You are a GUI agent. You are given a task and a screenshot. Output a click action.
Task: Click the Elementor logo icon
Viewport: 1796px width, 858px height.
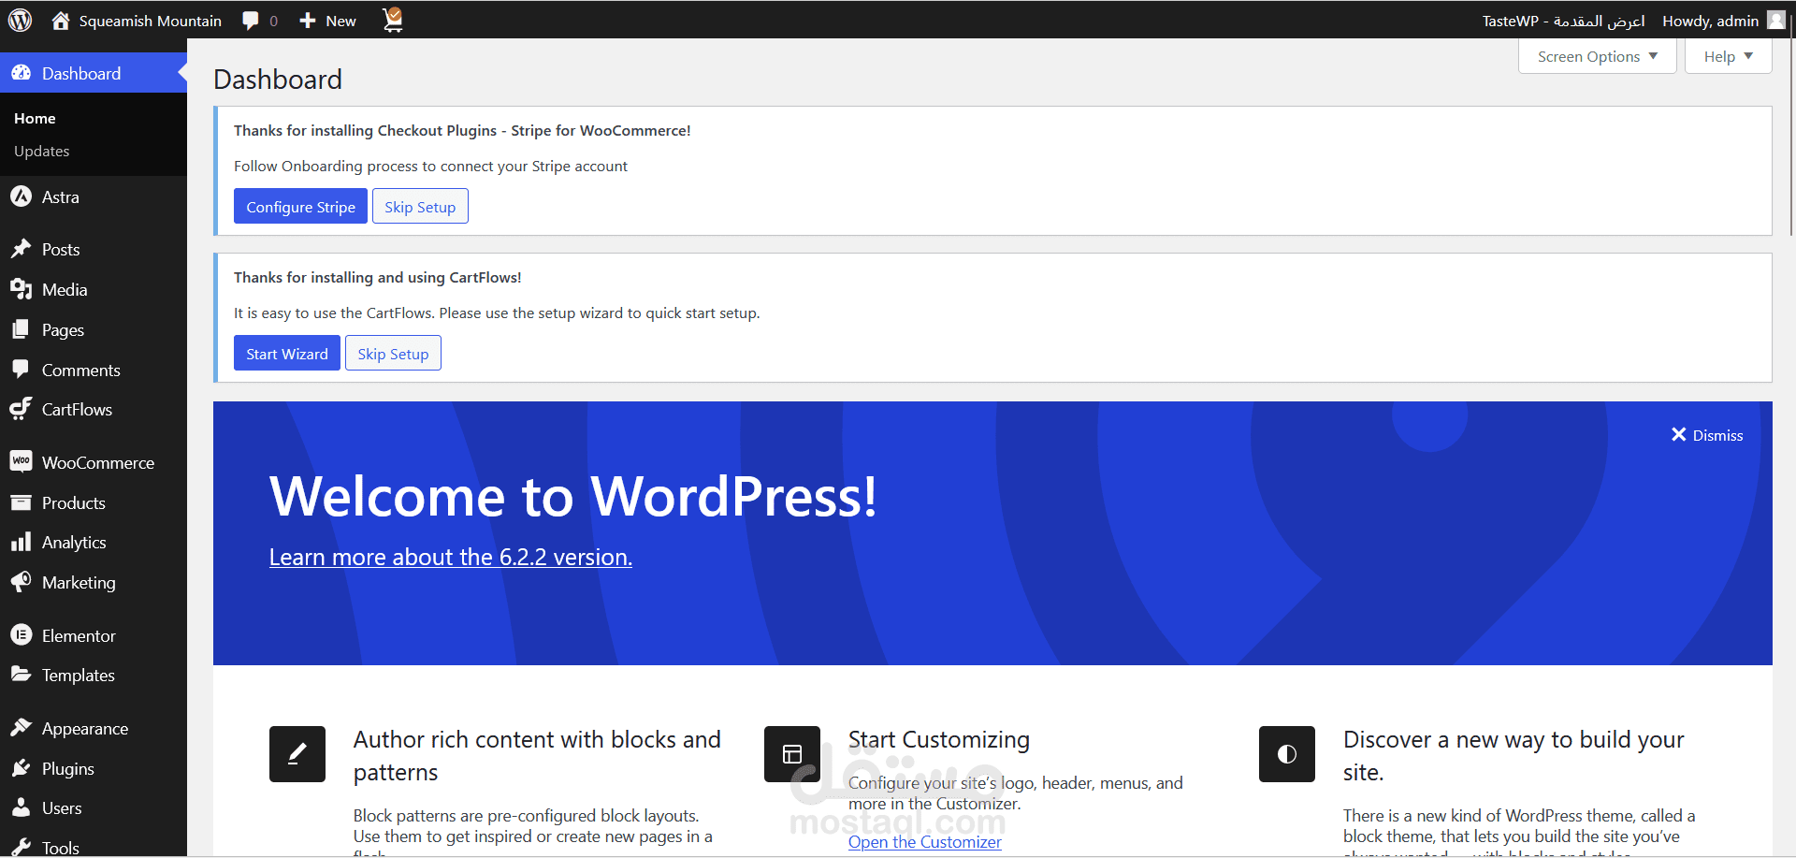[x=21, y=635]
